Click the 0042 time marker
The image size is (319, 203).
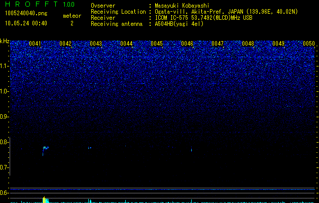[65, 44]
